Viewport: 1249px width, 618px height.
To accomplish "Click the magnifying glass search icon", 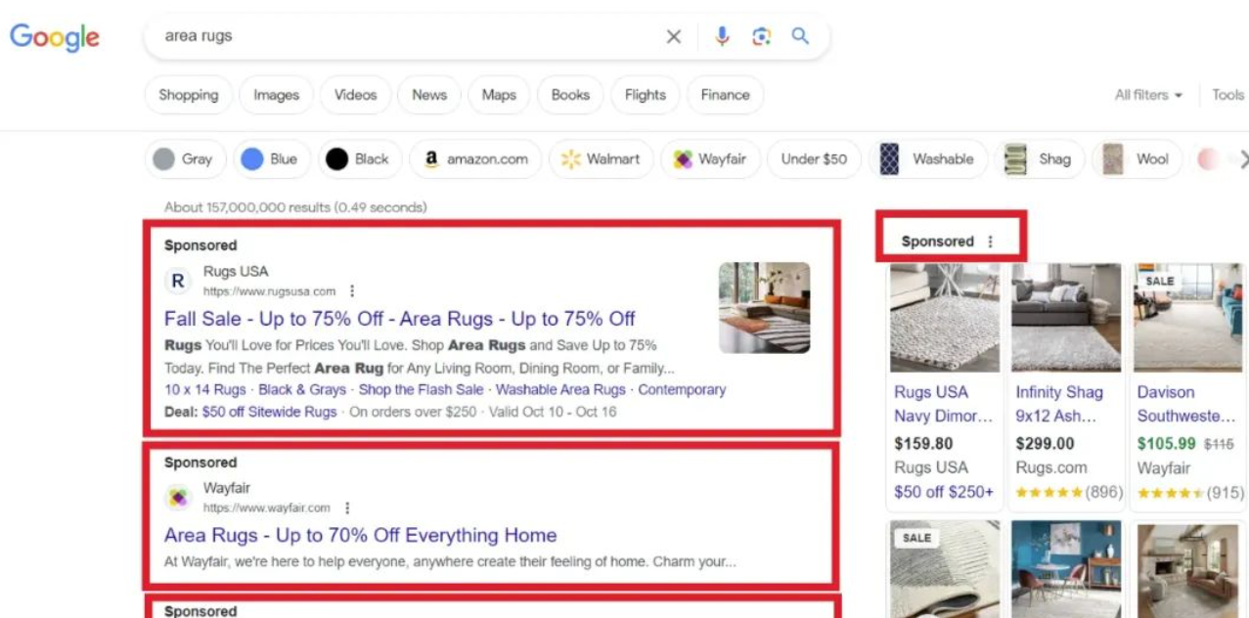I will [800, 37].
